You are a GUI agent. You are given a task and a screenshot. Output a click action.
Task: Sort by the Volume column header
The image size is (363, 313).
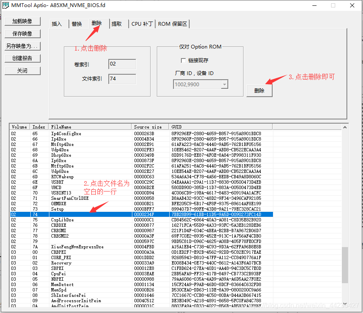tap(19, 127)
